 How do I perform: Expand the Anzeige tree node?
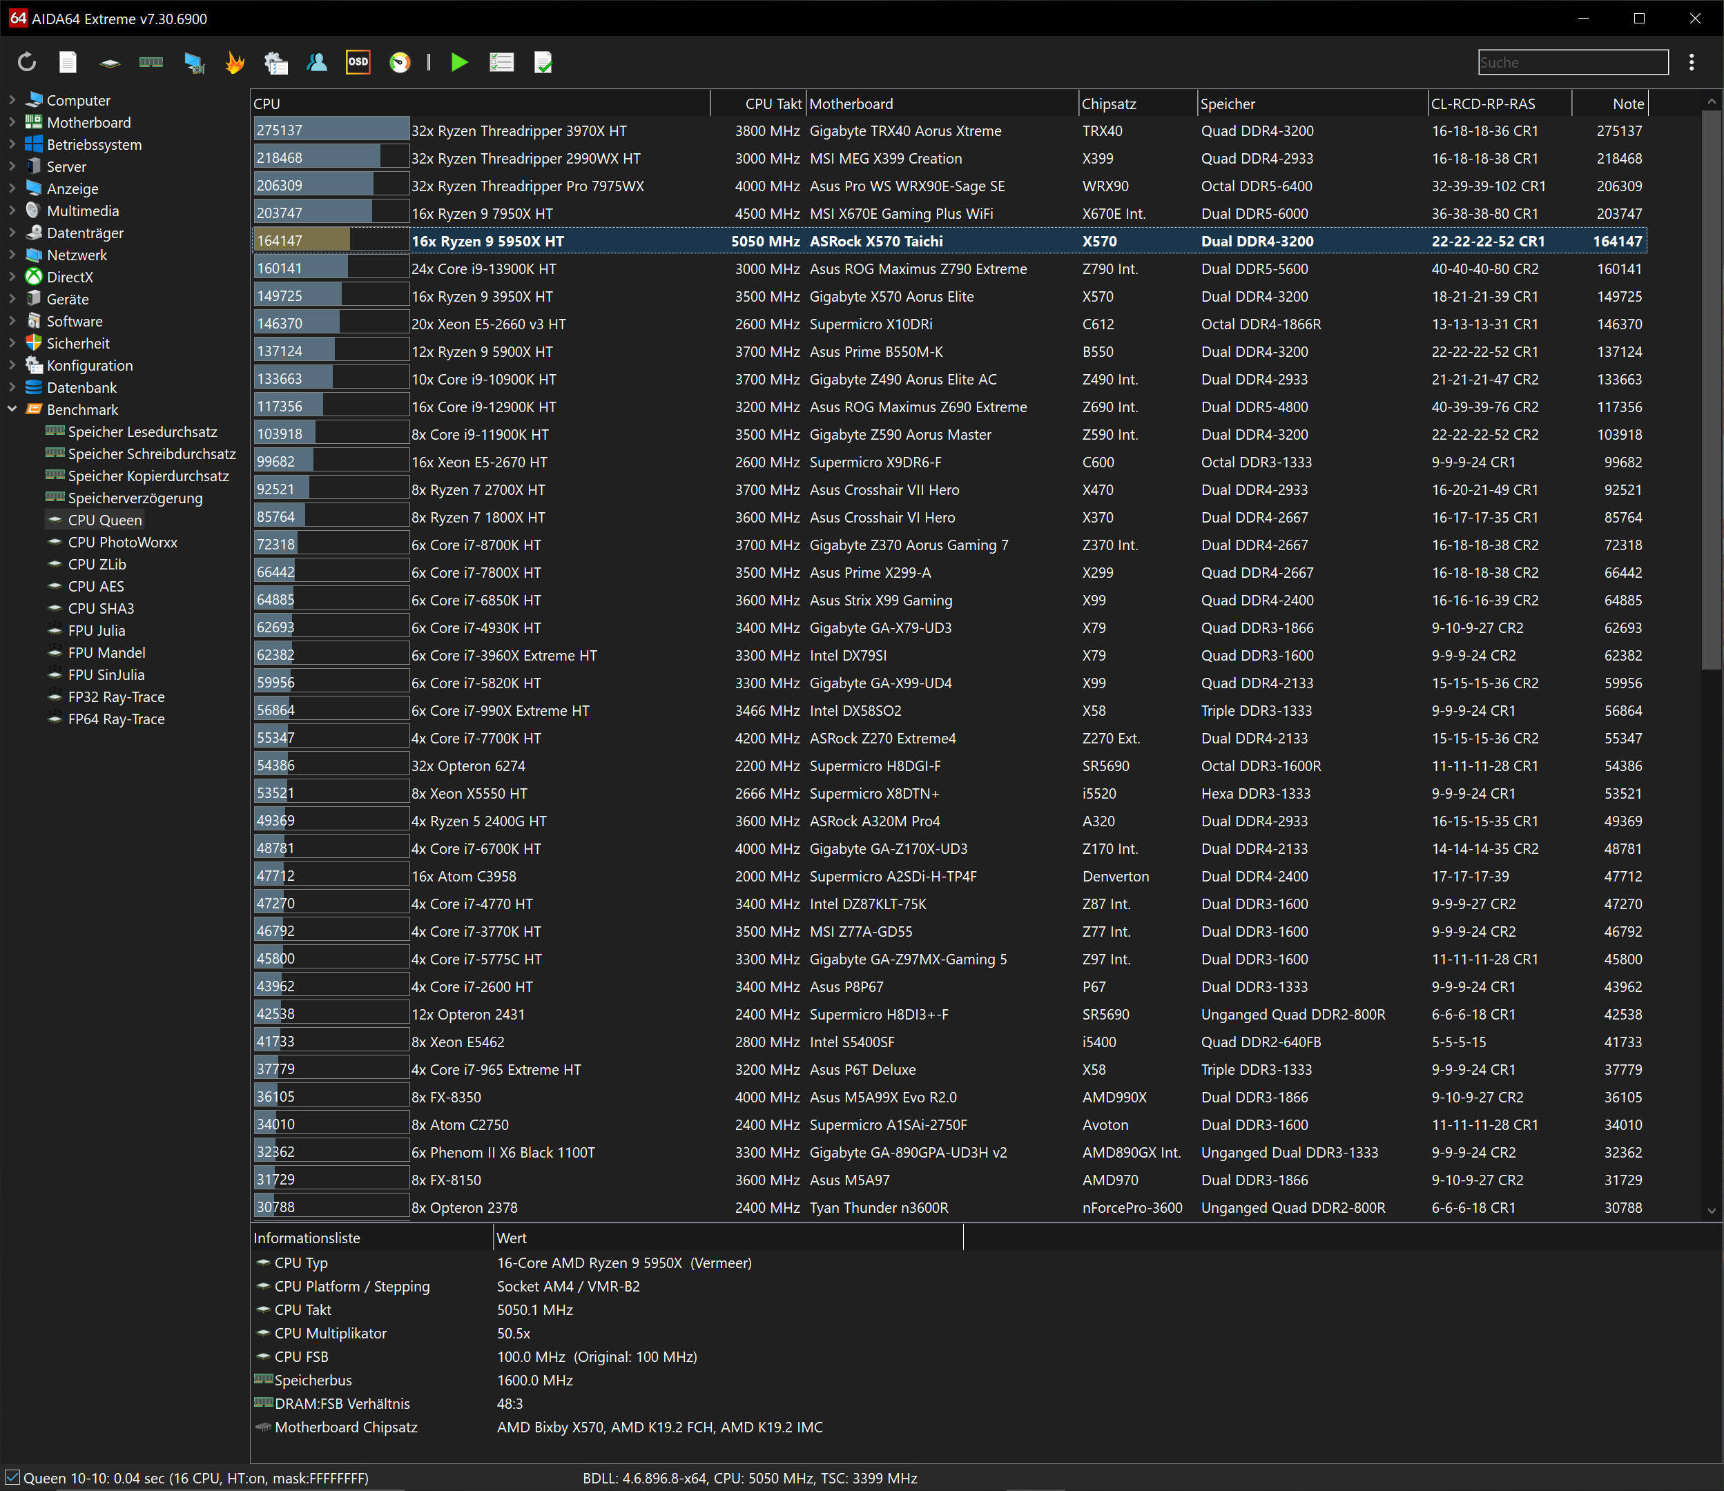click(x=12, y=188)
